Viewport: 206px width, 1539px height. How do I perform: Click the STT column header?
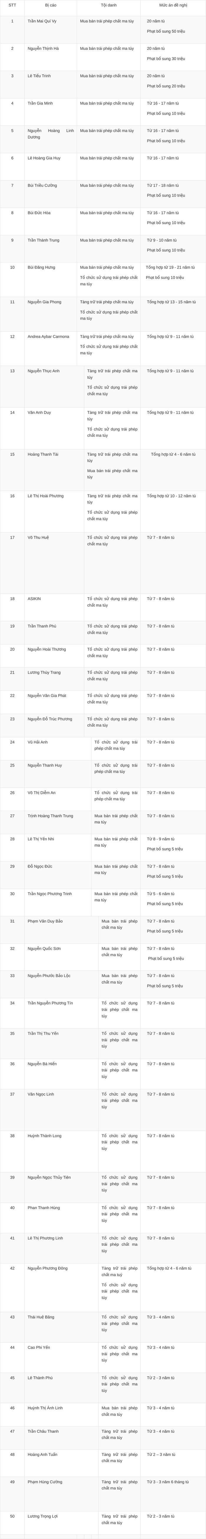[12, 5]
